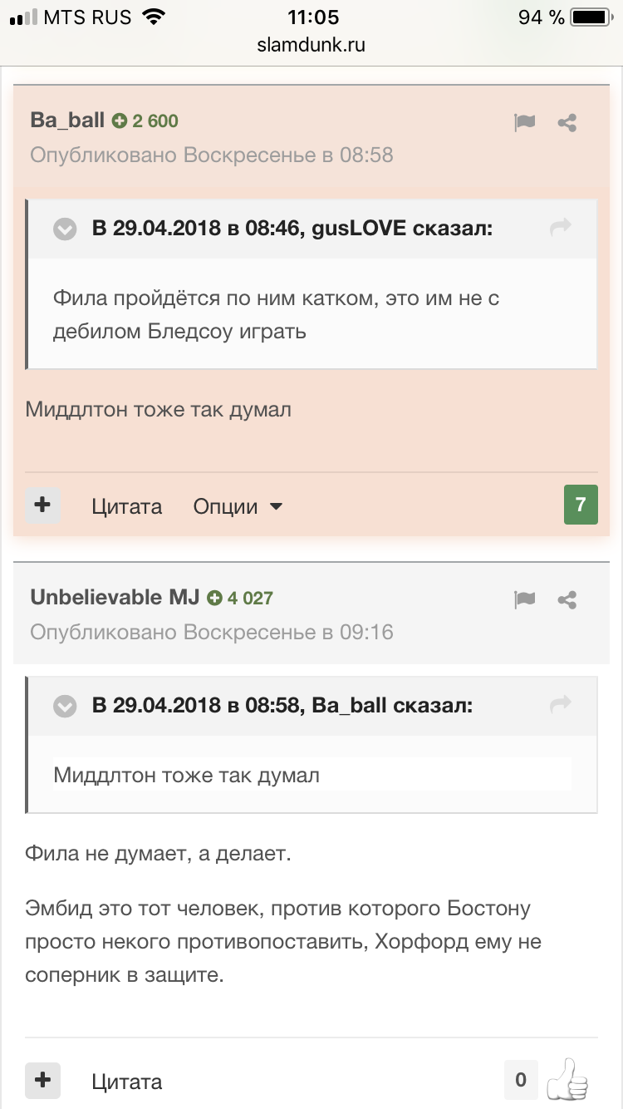The image size is (623, 1109).
Task: Toggle multiquote plus on Ba_ball's post
Action: pos(43,505)
